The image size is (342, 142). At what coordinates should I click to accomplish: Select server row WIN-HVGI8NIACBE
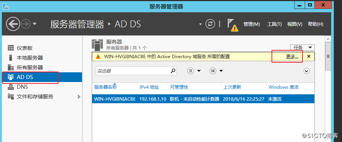pos(203,99)
